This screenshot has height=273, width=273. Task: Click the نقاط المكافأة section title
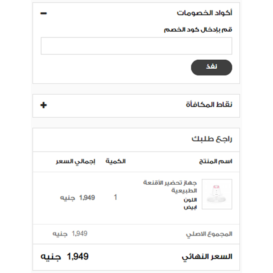point(209,105)
